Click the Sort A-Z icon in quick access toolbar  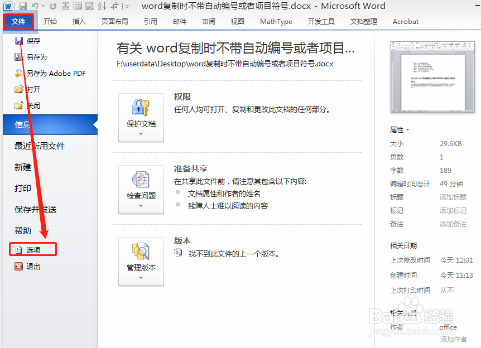point(102,6)
